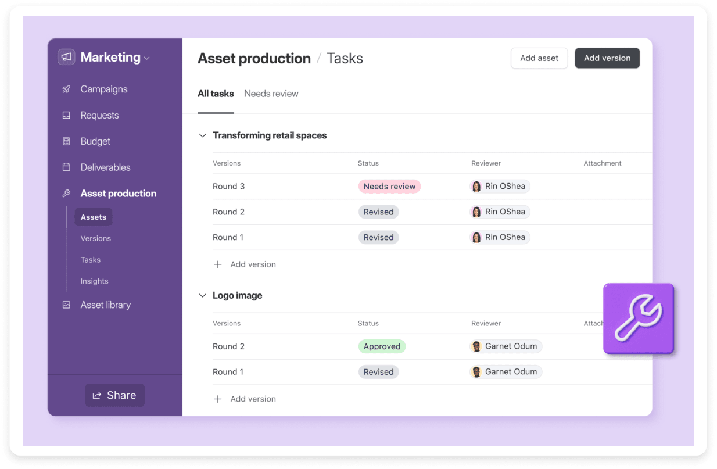Click the Deliverables calendar icon
The image size is (717, 469).
pos(66,167)
